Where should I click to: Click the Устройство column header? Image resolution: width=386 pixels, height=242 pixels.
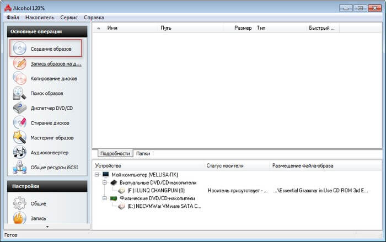[149, 166]
